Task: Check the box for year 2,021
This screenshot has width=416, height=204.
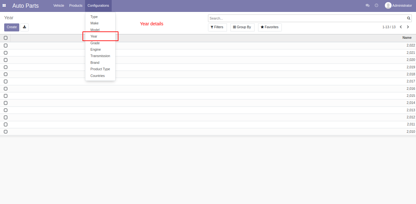Action: 5,53
